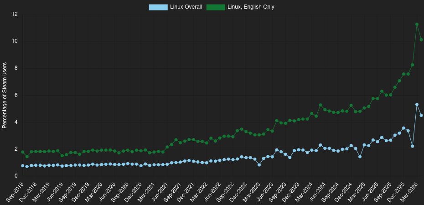
Task: Toggle the series via 'Linux Overall' legend text
Action: click(186, 7)
